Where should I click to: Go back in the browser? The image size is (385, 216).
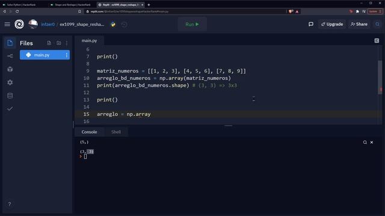click(x=4, y=11)
